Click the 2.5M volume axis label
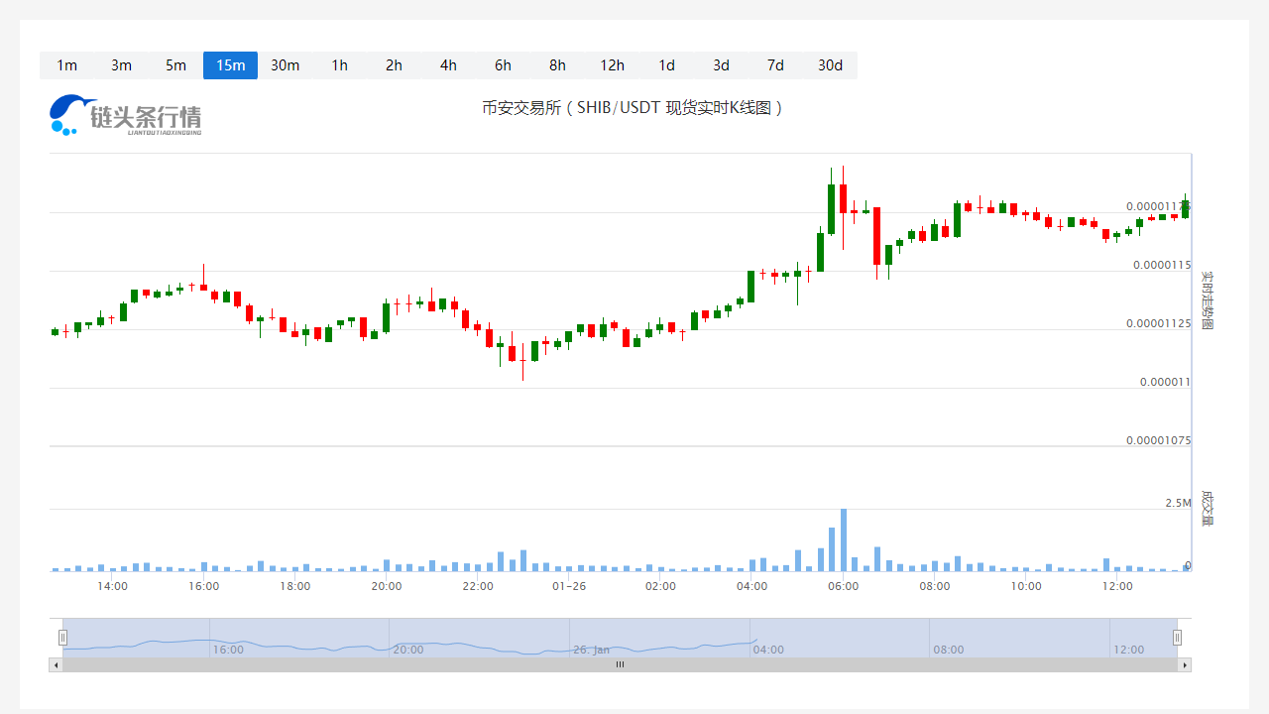Screen dimensions: 1269x714 point(1178,503)
